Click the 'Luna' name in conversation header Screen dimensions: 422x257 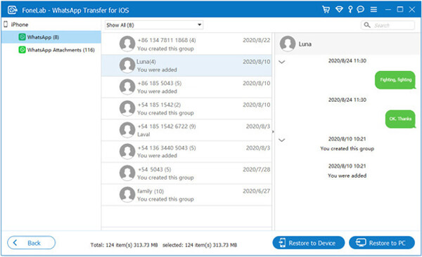tap(305, 44)
